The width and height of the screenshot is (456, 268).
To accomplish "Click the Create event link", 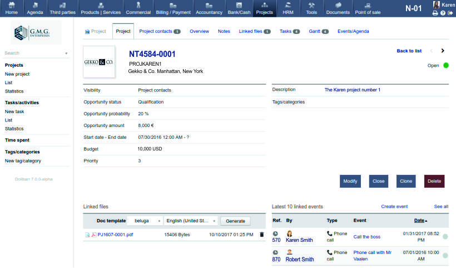I will [394, 207].
